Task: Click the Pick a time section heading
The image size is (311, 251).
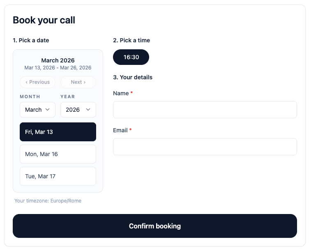Action: tap(131, 40)
